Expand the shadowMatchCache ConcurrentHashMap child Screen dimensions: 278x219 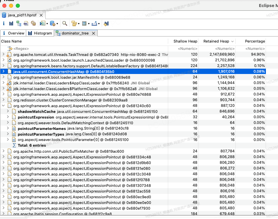[8, 111]
